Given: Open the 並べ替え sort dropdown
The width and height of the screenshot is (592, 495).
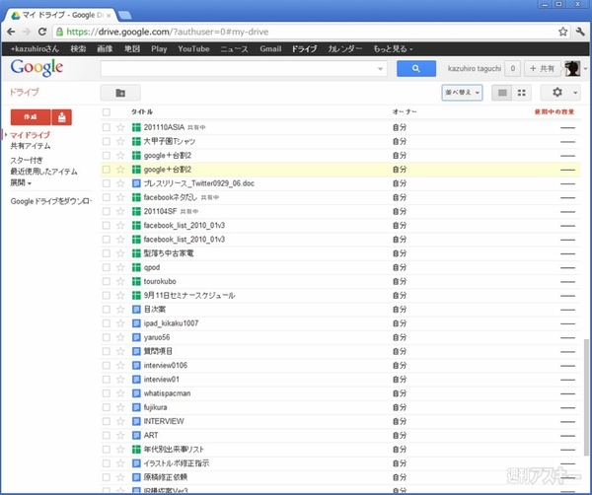Looking at the screenshot, I should (462, 93).
